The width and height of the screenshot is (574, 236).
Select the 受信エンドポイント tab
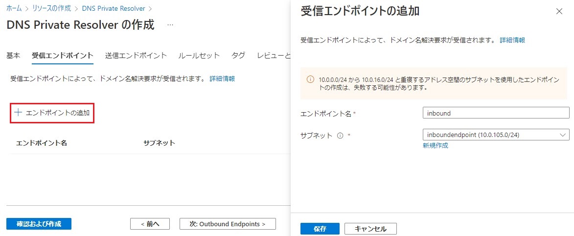coord(62,56)
